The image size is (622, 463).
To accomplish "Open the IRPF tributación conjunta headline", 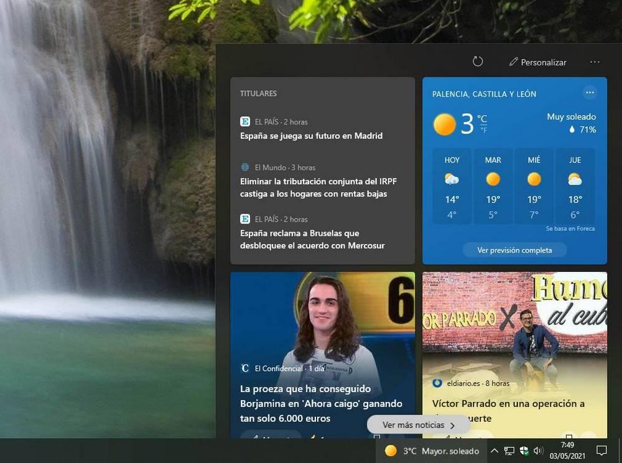I will tap(318, 187).
